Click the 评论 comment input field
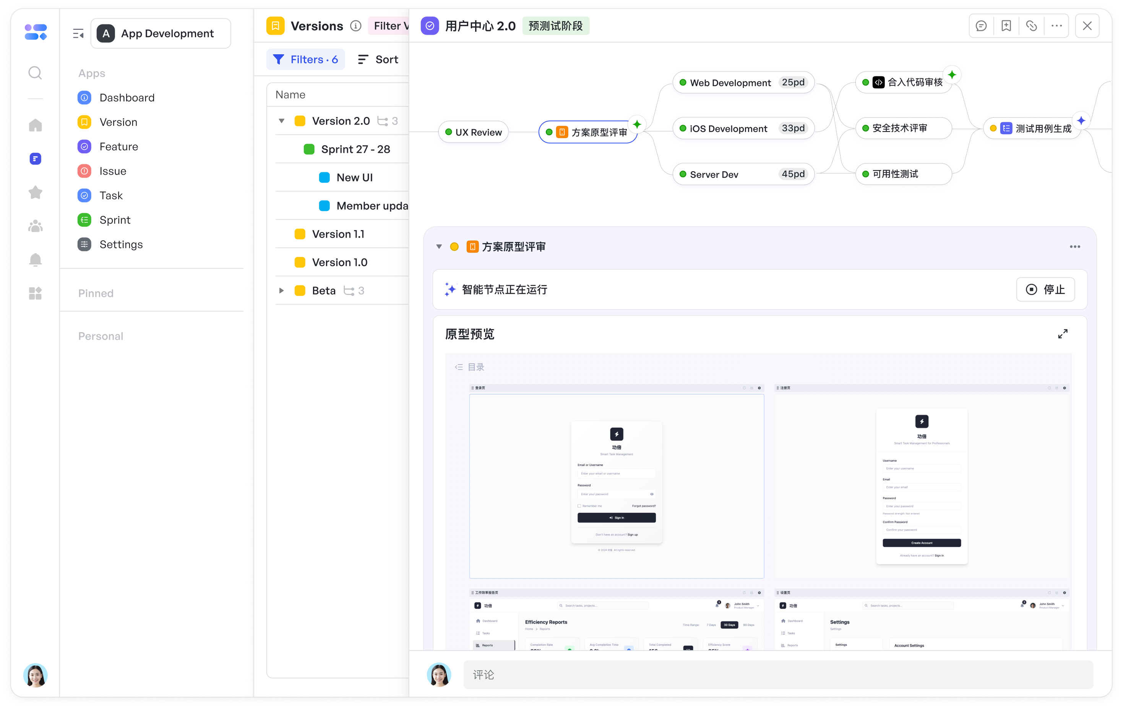The image size is (1123, 710). coord(778,675)
